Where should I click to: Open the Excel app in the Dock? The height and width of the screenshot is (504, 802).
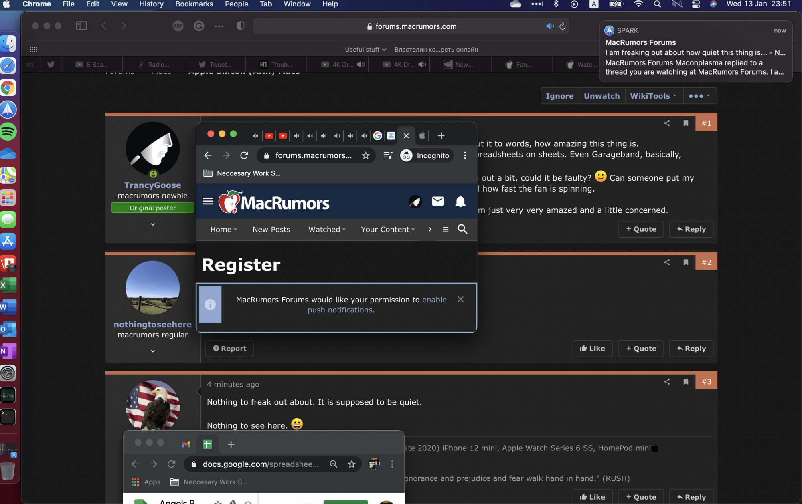[x=8, y=285]
